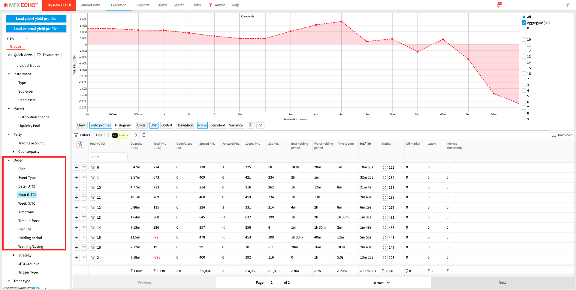Clear groupings with the trash icon
This screenshot has height=290, width=576.
point(144,135)
